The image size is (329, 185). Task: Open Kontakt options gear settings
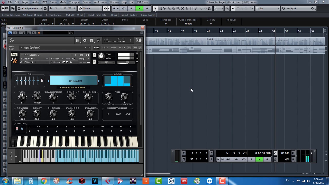(x=85, y=40)
